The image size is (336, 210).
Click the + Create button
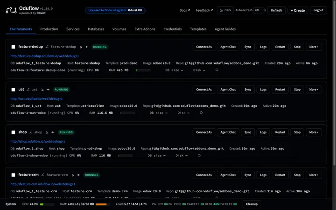[298, 10]
